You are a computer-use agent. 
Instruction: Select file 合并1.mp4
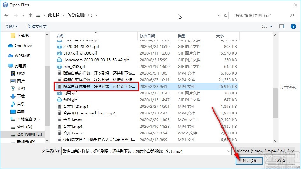tap(73, 127)
